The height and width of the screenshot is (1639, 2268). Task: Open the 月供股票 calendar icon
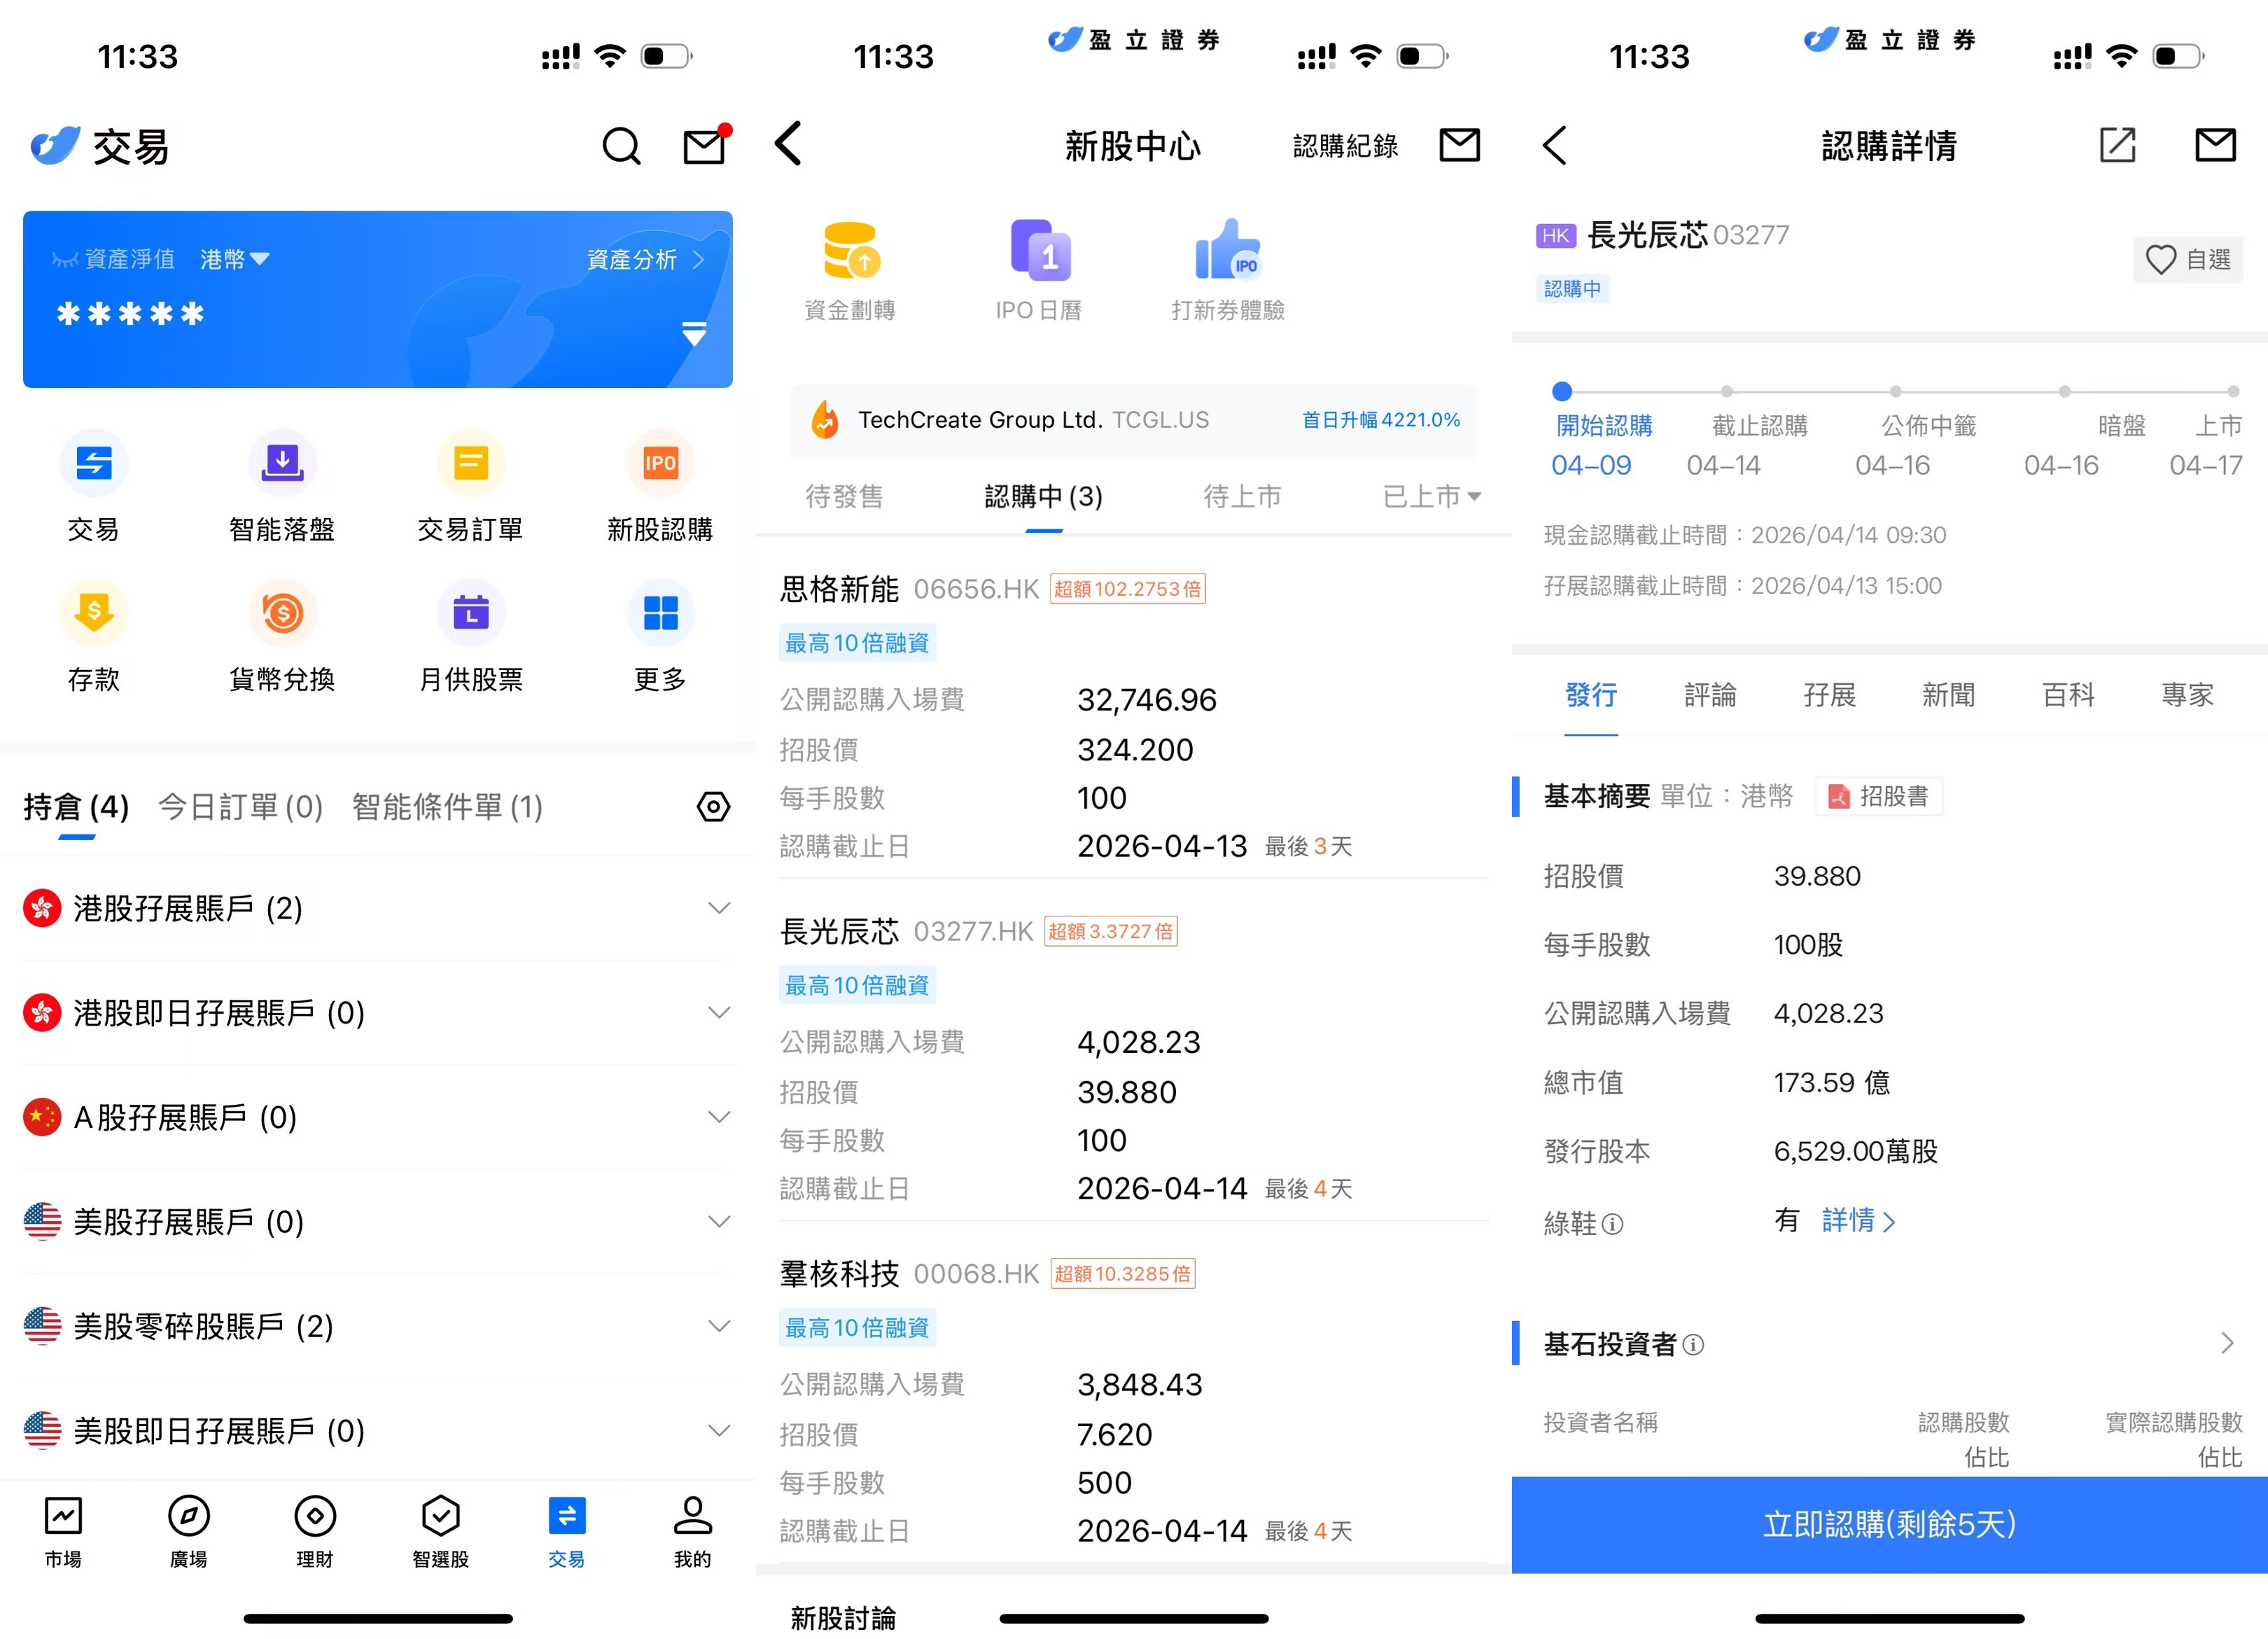point(470,613)
